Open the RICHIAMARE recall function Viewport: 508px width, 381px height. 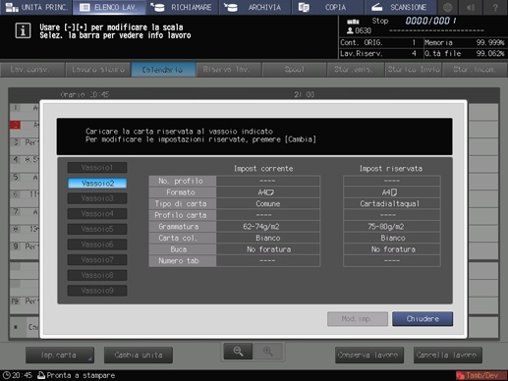(182, 7)
